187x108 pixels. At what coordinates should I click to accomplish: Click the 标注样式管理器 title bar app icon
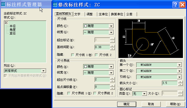pyautogui.click(x=3, y=4)
